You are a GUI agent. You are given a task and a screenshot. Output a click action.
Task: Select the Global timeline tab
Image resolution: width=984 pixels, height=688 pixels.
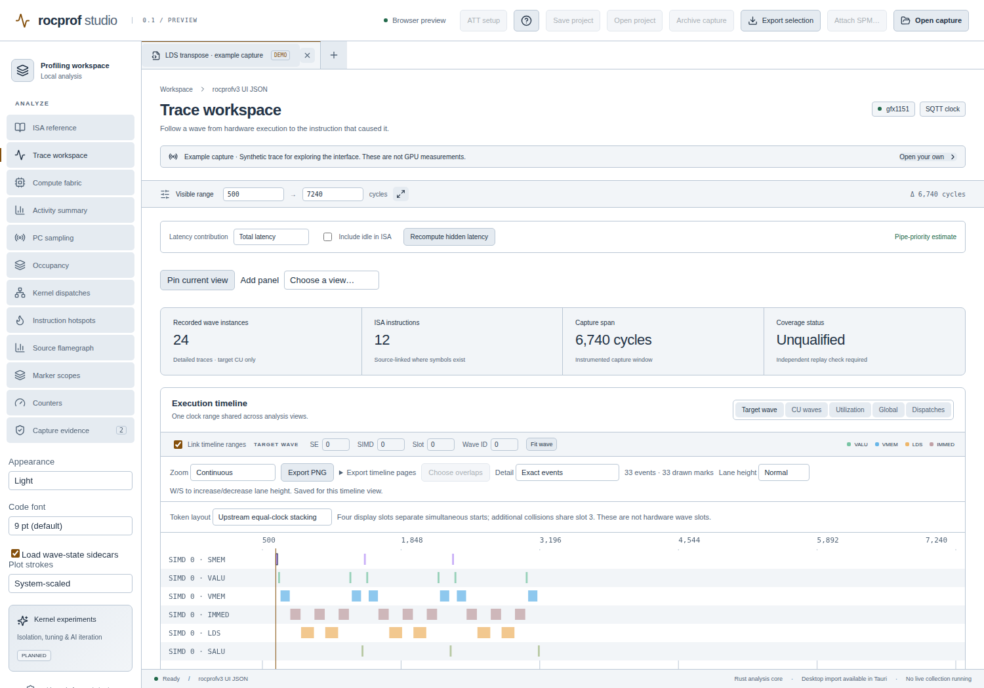[x=888, y=410]
